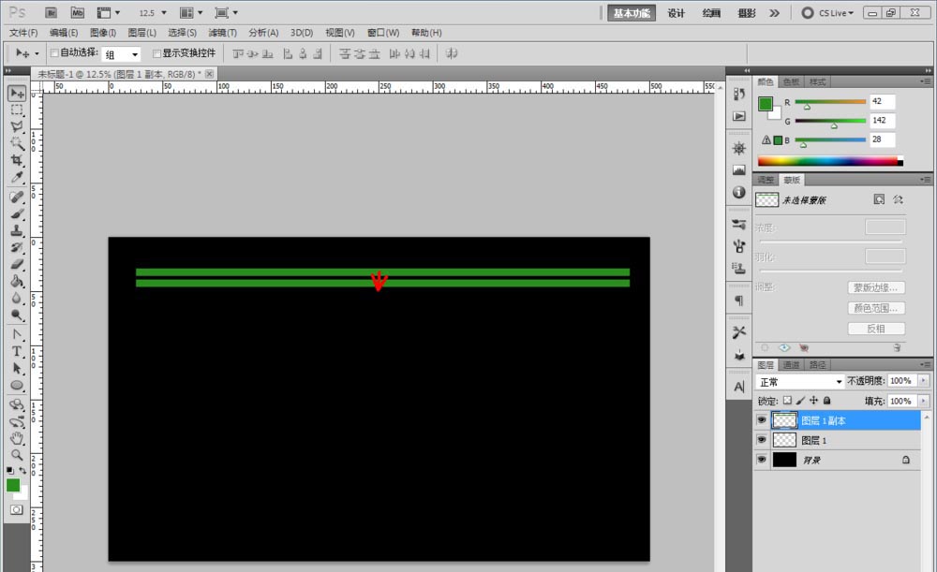Select the Hand tool
The height and width of the screenshot is (572, 937).
click(17, 438)
